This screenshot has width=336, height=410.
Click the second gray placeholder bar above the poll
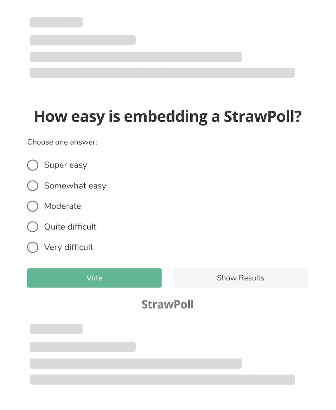click(83, 40)
